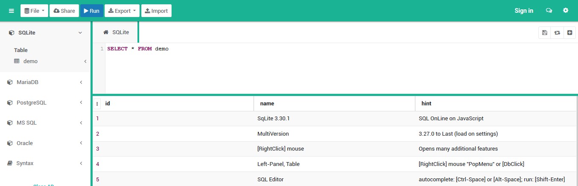578x186 pixels.
Task: Click the home icon on SQLite tab
Action: [x=106, y=32]
